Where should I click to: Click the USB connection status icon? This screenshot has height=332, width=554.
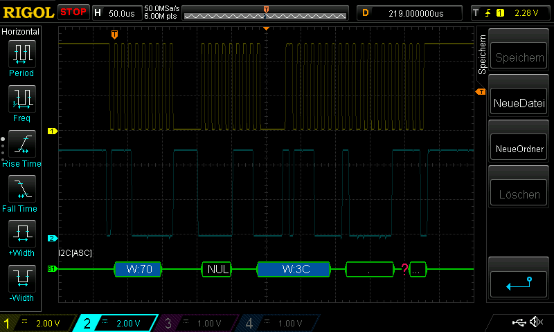pyautogui.click(x=519, y=322)
